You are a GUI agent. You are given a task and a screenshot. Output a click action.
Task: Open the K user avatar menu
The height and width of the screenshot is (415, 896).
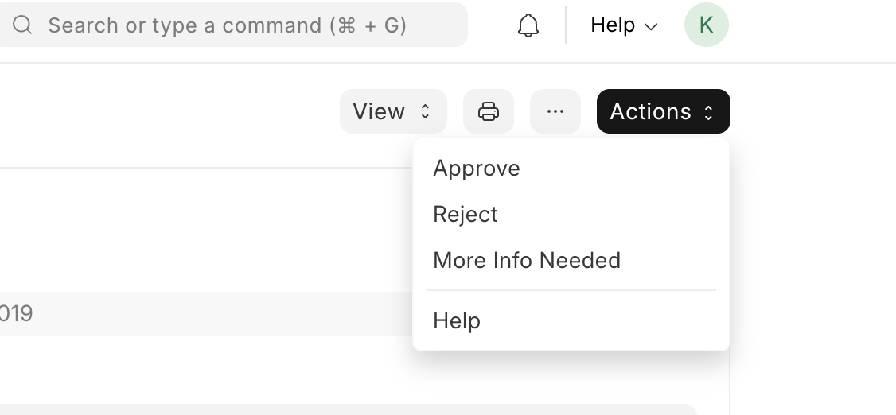coord(707,25)
